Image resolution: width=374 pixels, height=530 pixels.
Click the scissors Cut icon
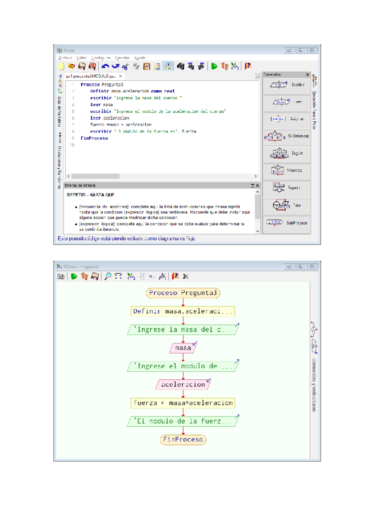(x=125, y=66)
